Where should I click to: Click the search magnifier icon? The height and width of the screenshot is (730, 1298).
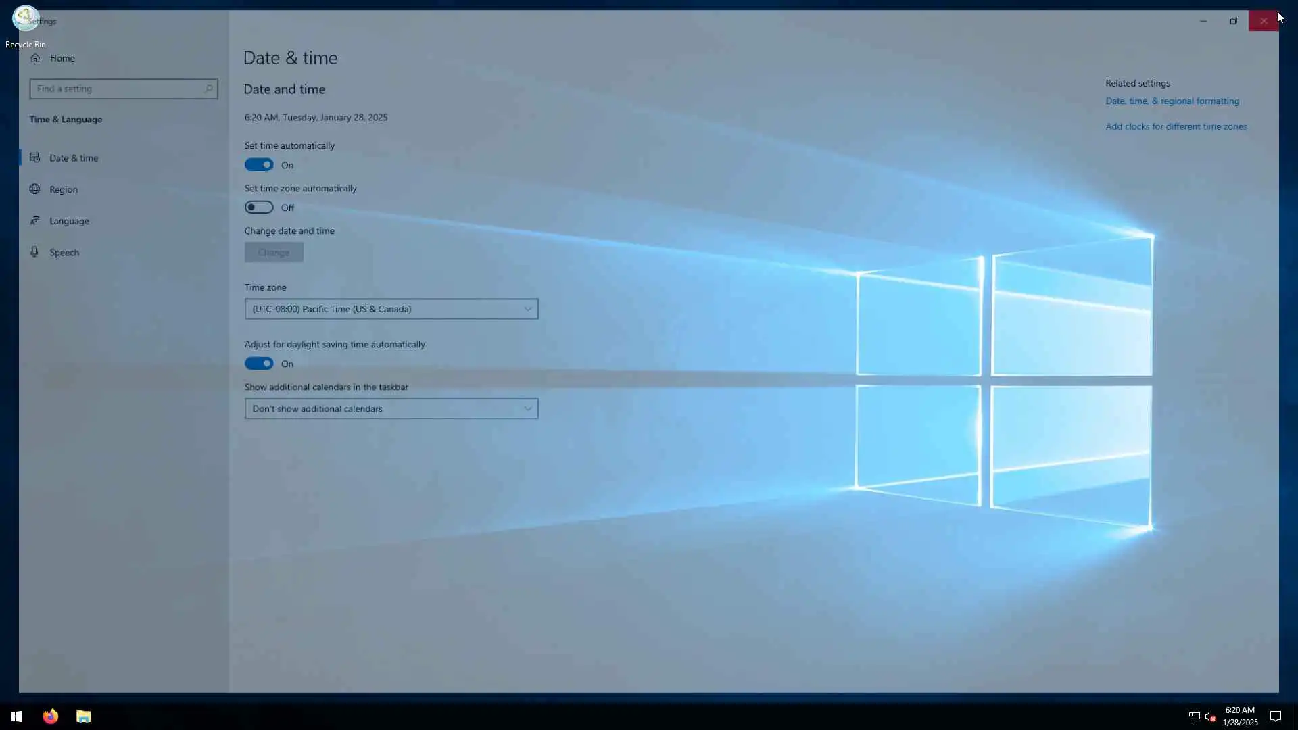click(208, 89)
